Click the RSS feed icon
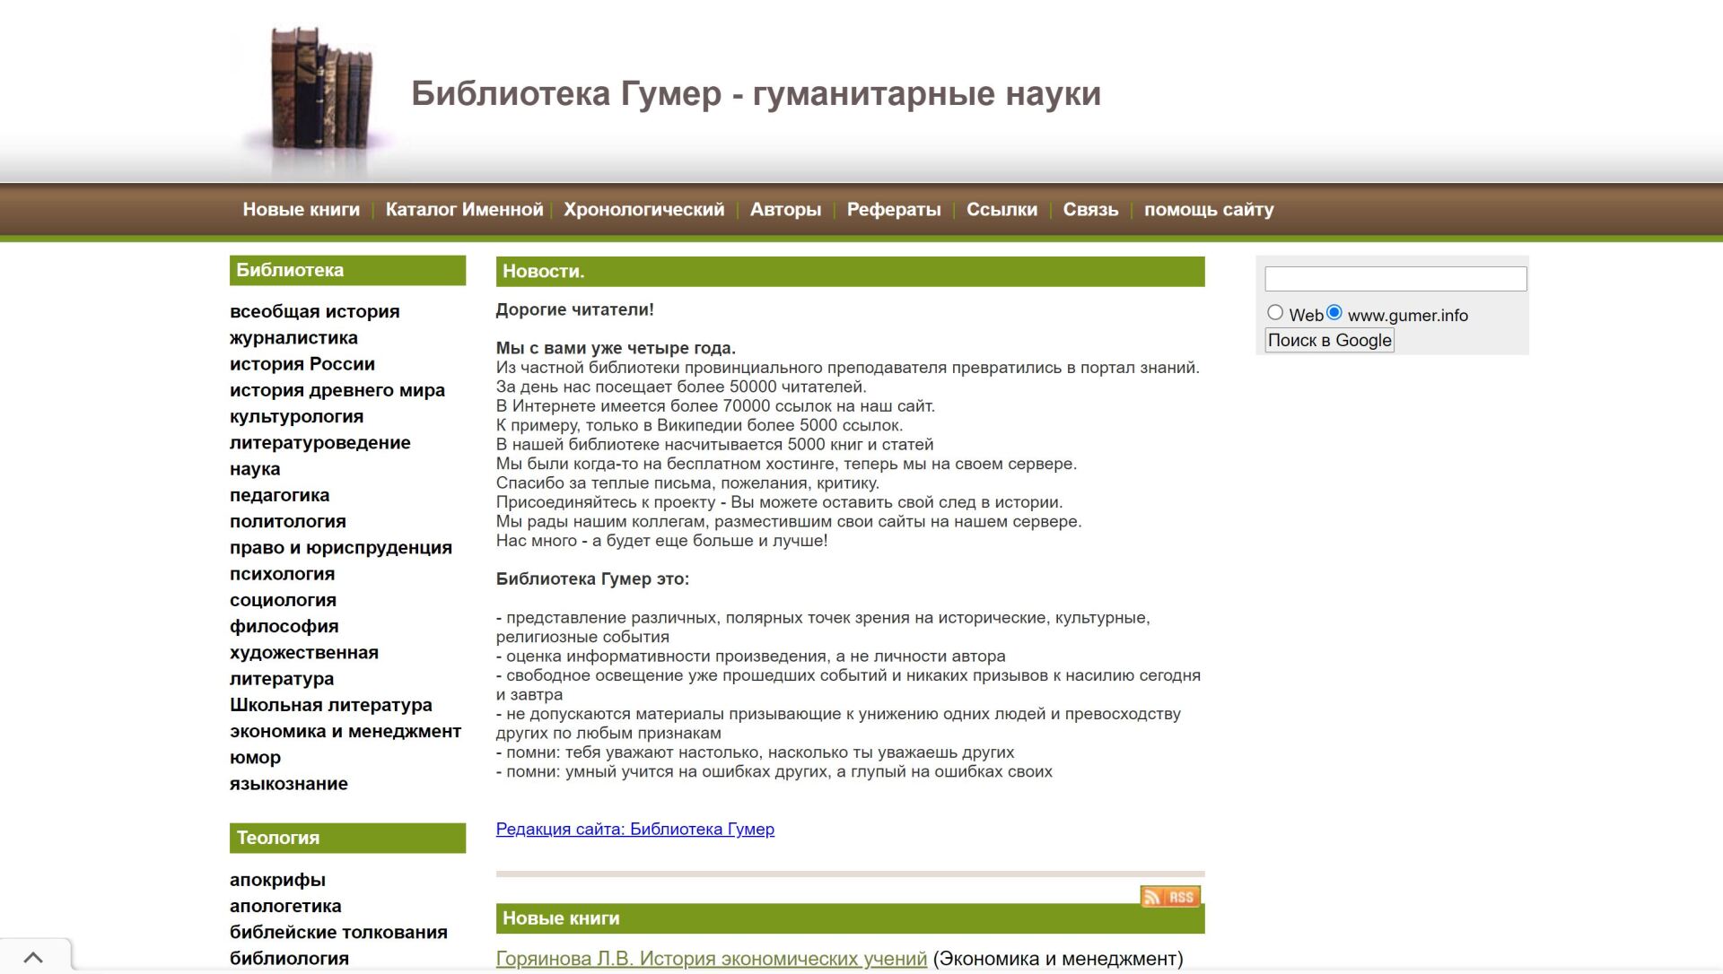1723x974 pixels. (x=1170, y=896)
